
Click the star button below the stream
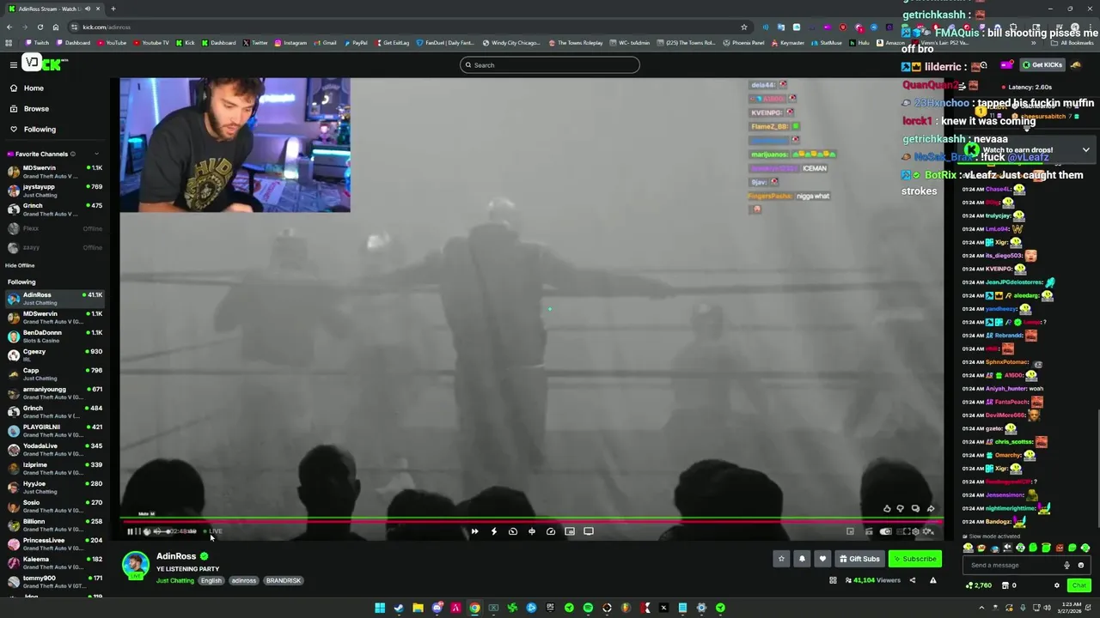pos(781,559)
